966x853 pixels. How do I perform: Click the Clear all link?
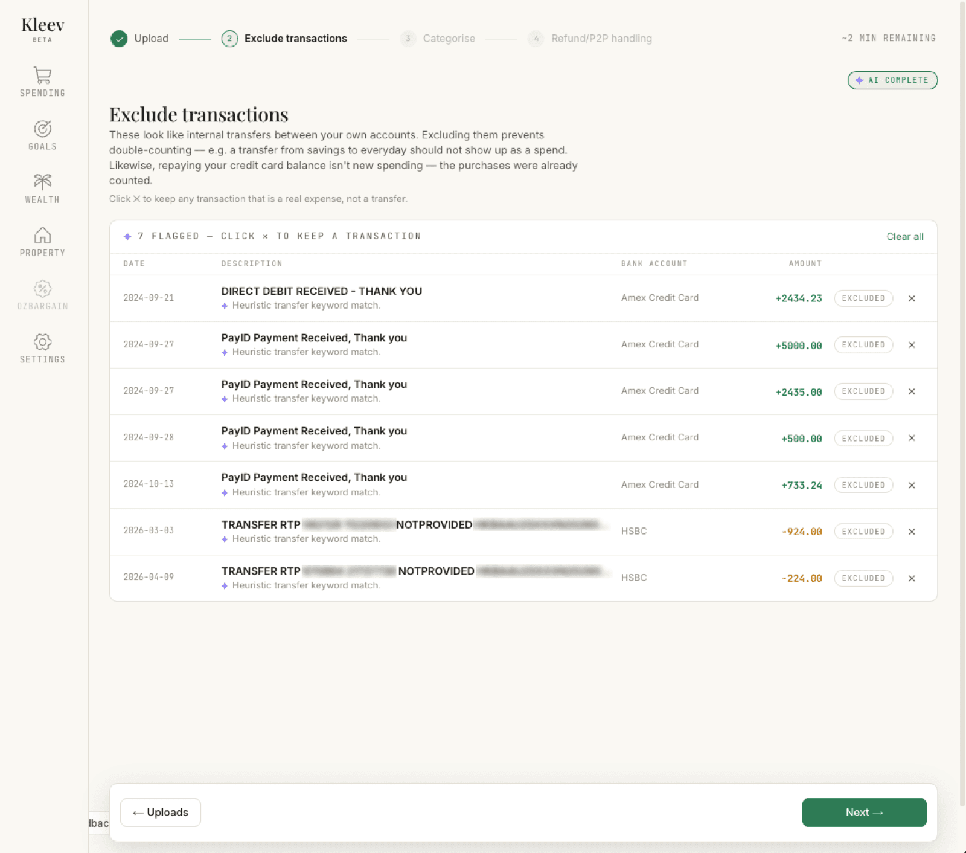(904, 237)
